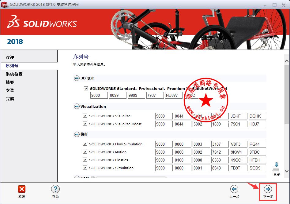Click the Flow Simulation serial field 3107
The height and width of the screenshot is (204, 290).
220,144
